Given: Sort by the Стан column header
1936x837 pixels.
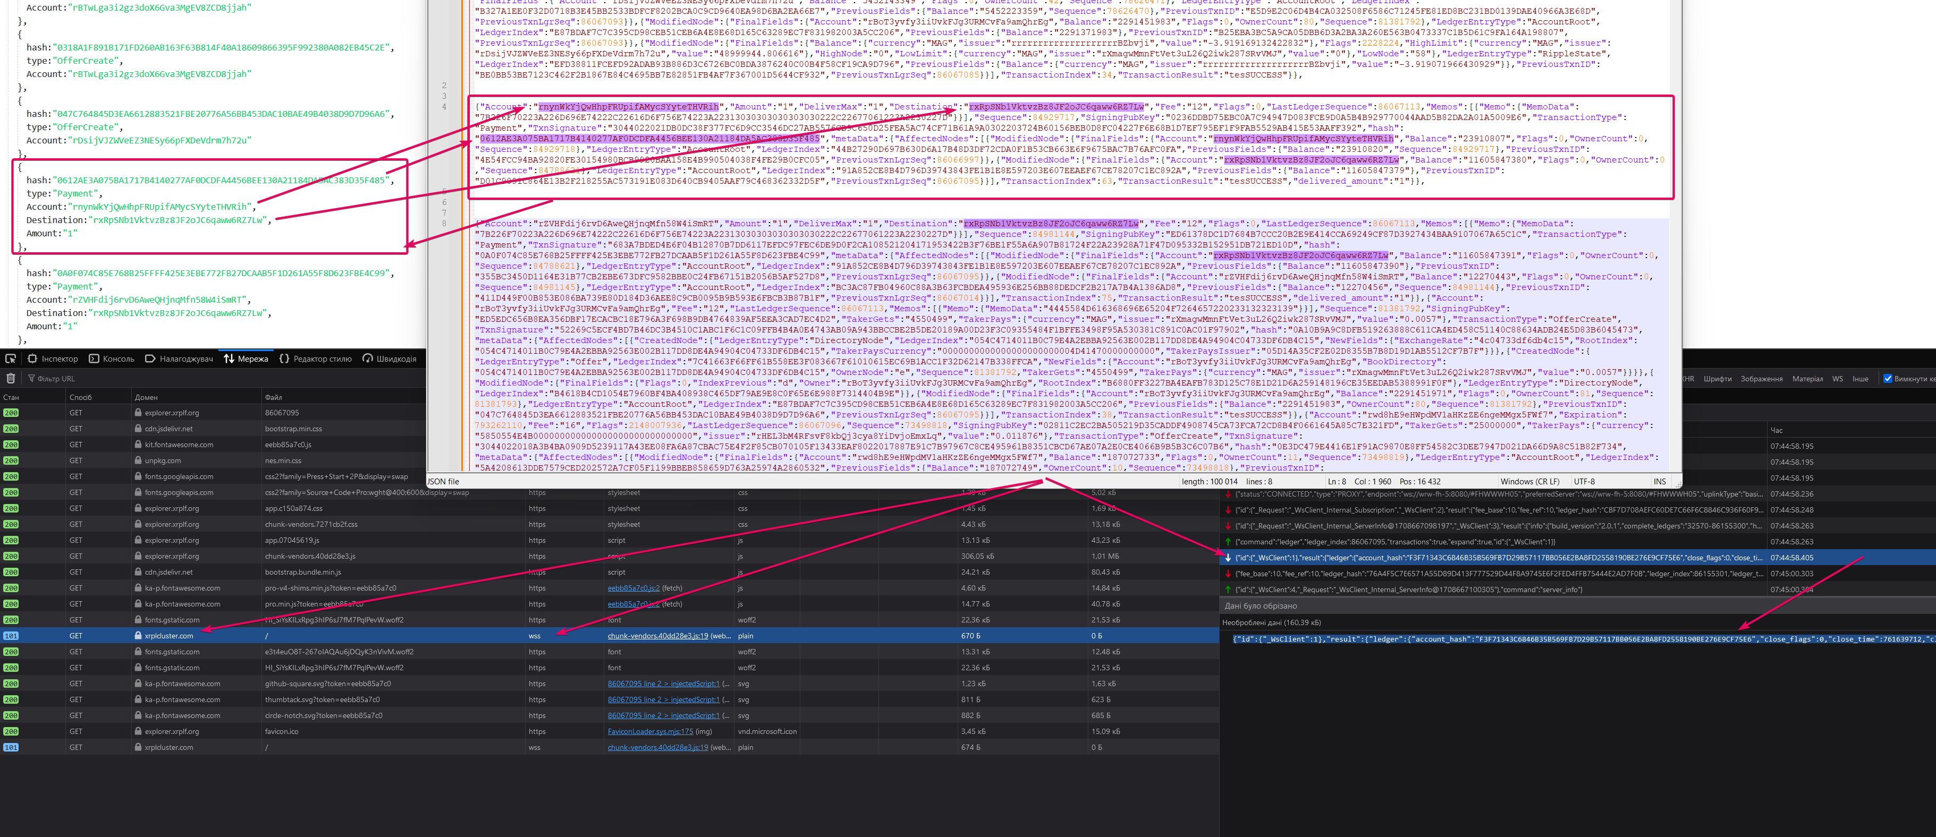Looking at the screenshot, I should point(11,397).
